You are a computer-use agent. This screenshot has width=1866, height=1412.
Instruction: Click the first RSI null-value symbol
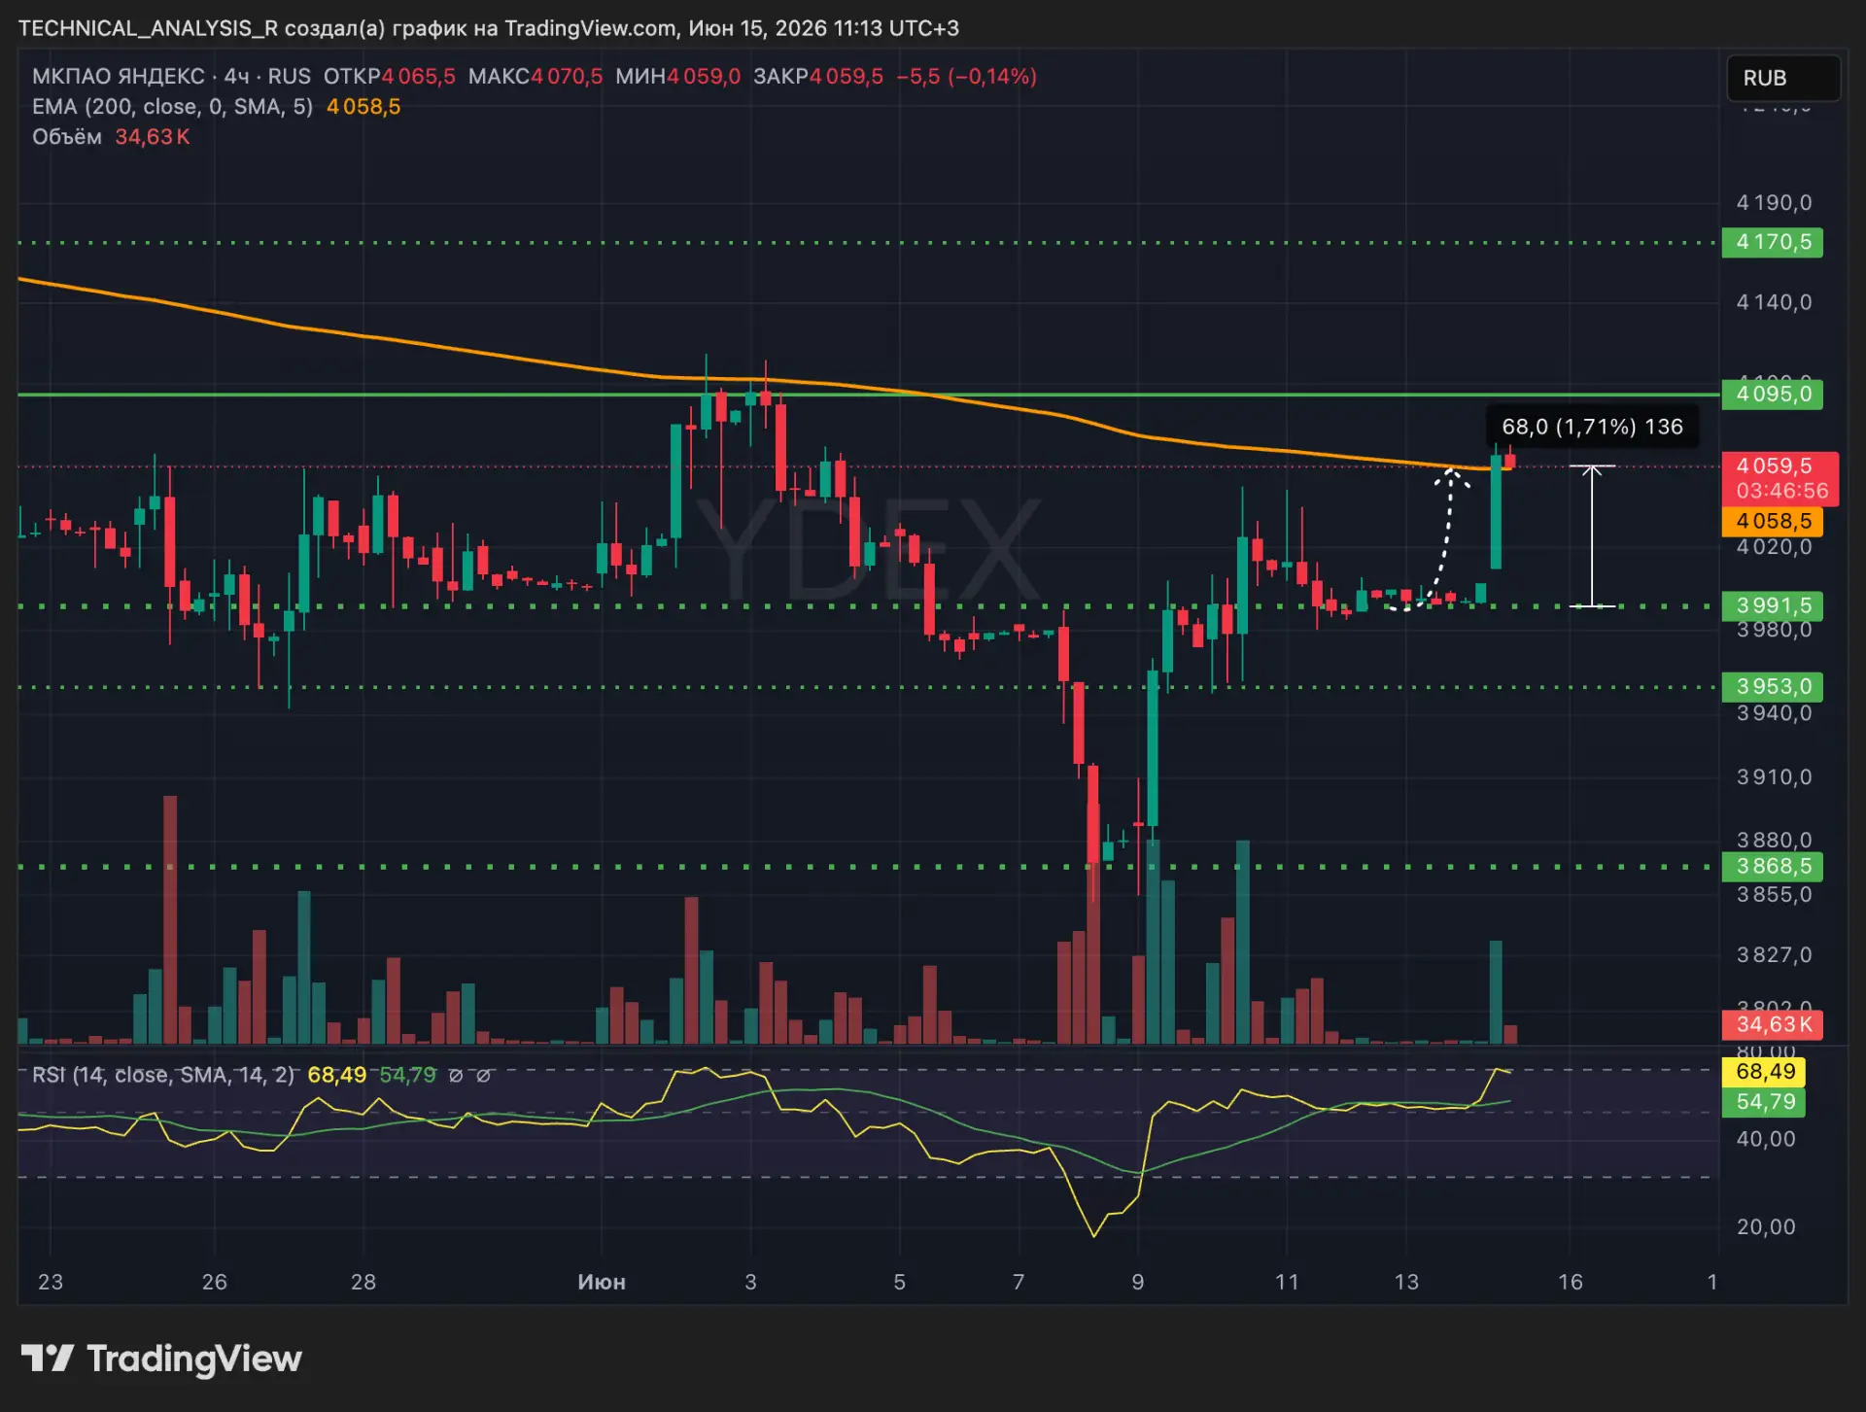coord(455,1076)
